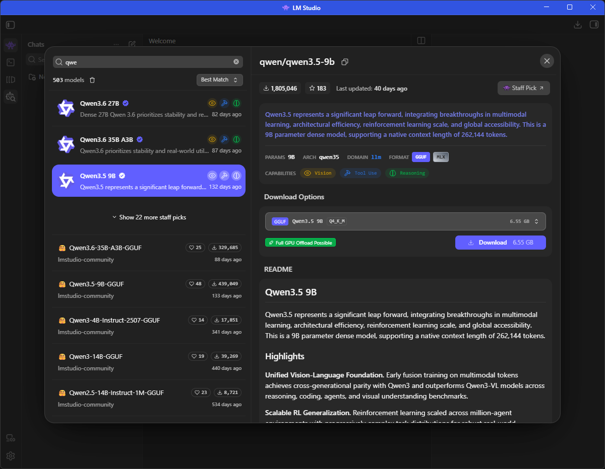Image resolution: width=605 pixels, height=469 pixels.
Task: Open the Best Match sort dropdown
Action: point(220,80)
